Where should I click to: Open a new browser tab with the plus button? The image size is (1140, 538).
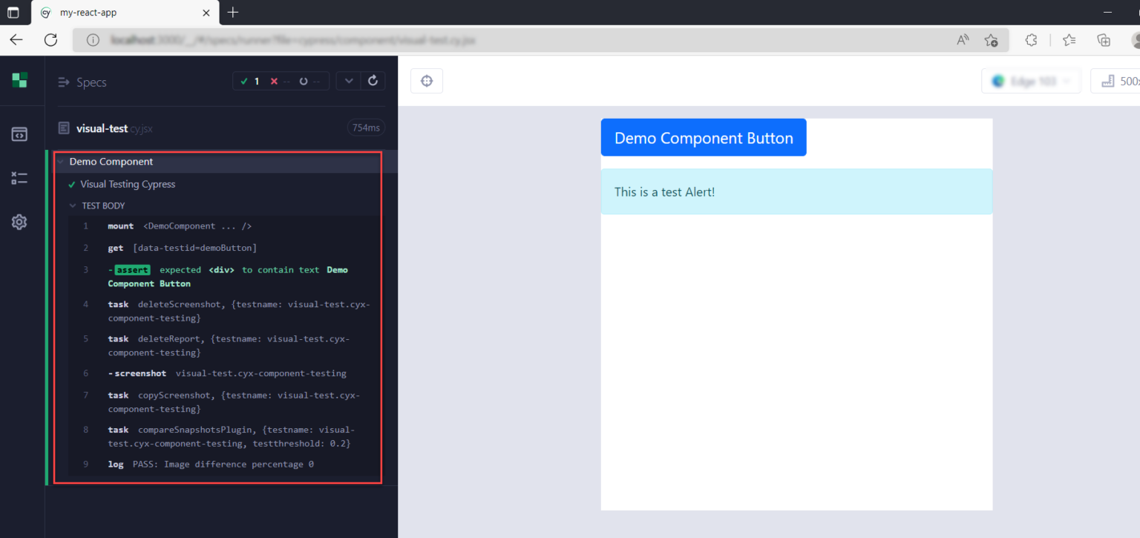[233, 13]
